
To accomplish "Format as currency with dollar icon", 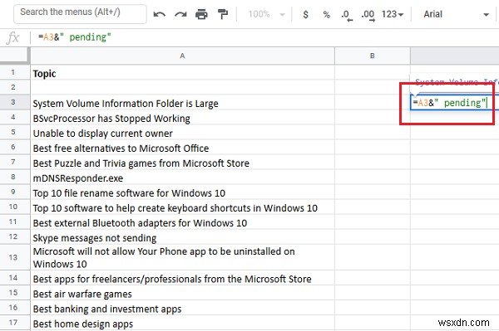I will coord(305,14).
